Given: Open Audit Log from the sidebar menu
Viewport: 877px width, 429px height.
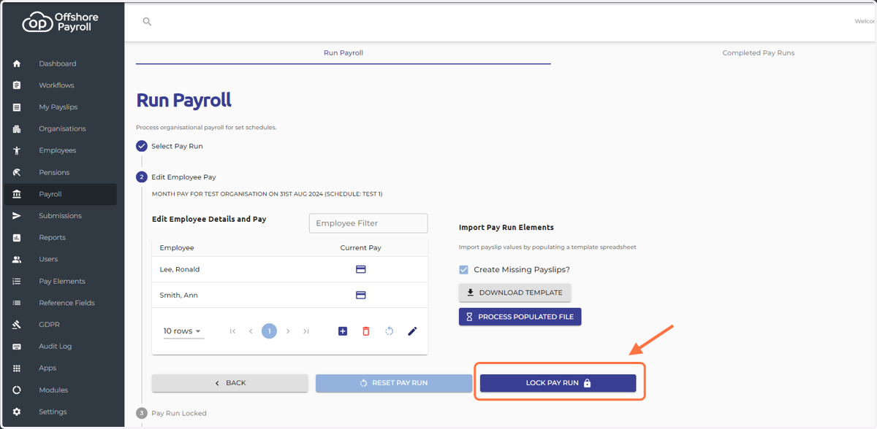Looking at the screenshot, I should point(56,347).
